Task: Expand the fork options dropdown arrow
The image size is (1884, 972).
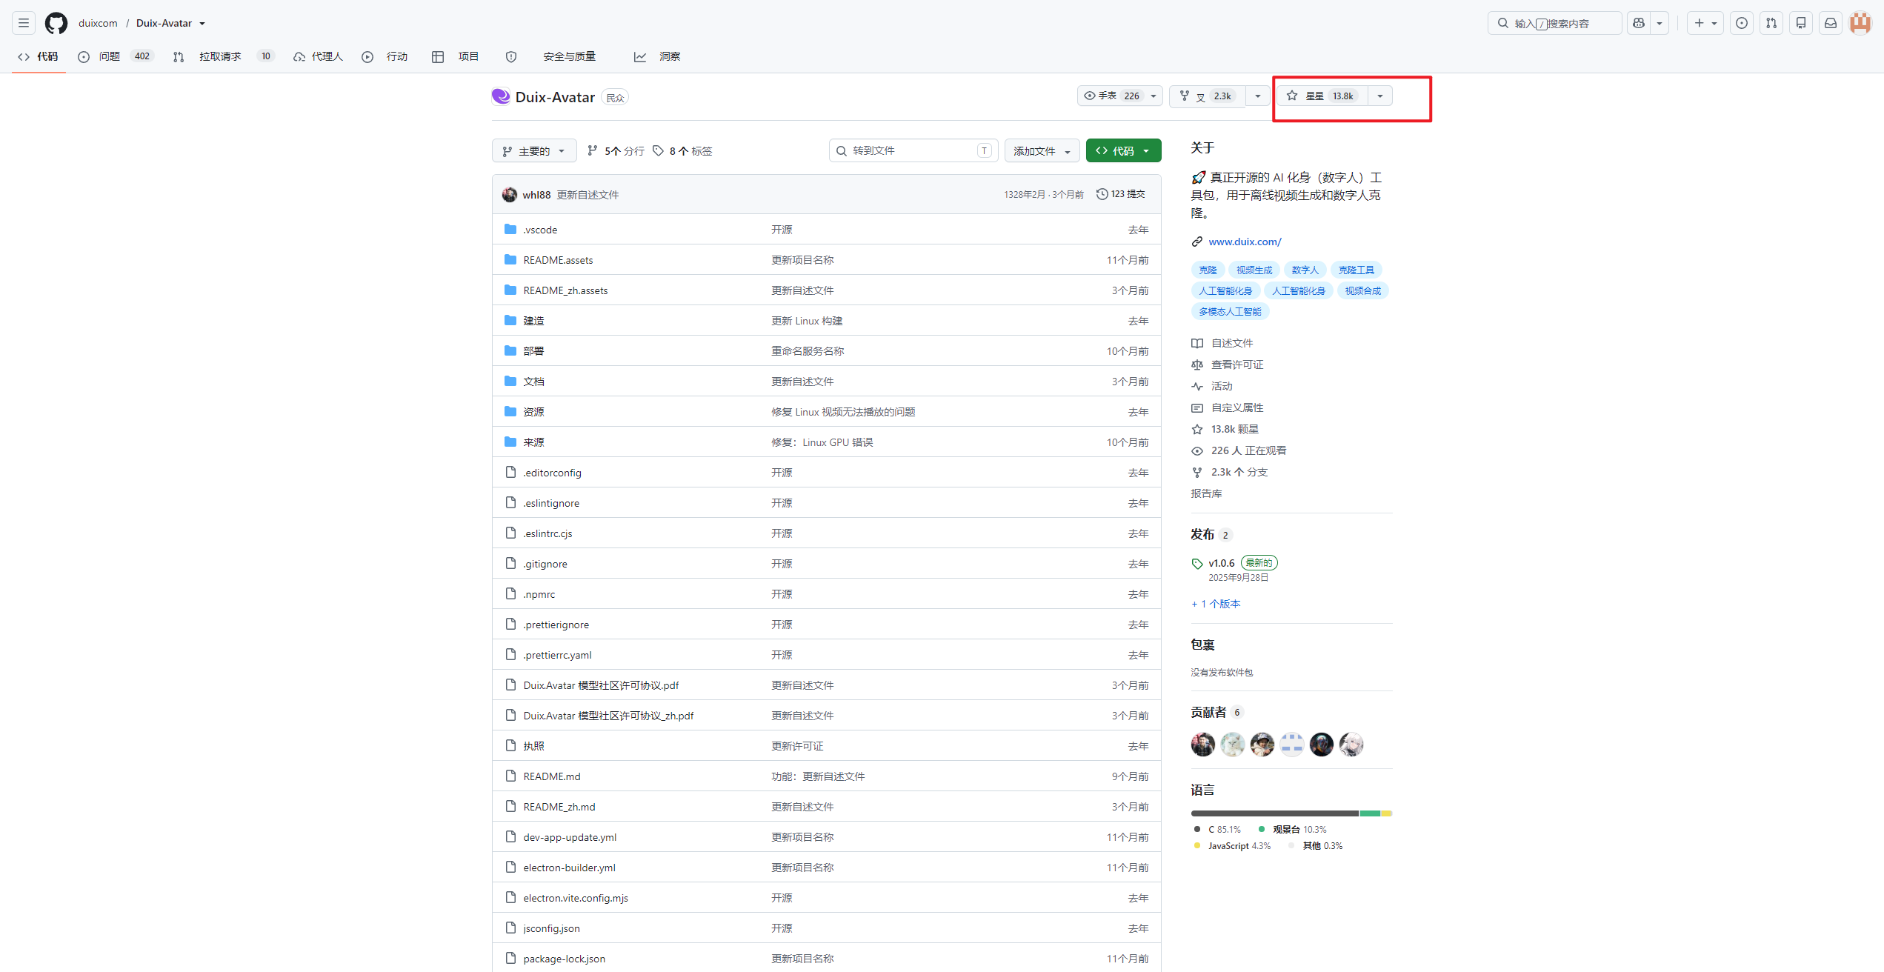Action: pos(1257,96)
